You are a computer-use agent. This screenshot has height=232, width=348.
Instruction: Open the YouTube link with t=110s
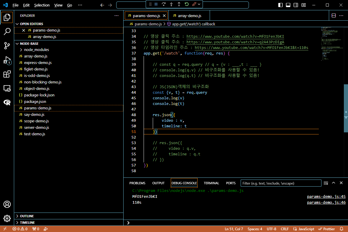(252, 48)
